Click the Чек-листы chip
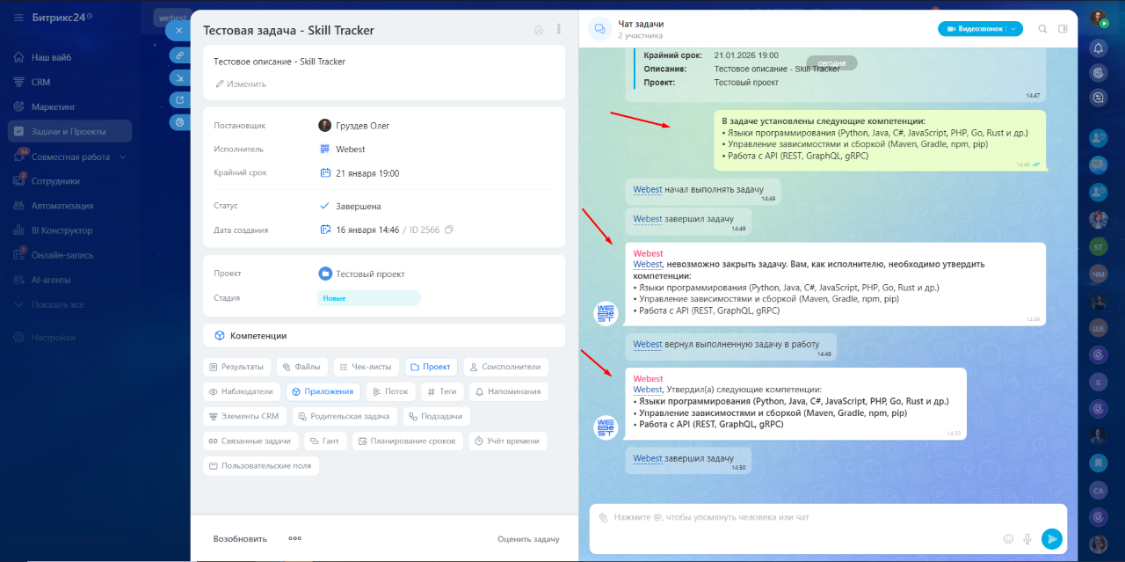 pos(367,367)
